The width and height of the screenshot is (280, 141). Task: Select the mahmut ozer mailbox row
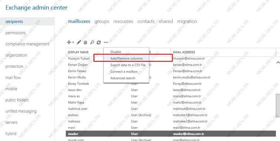pos(171,109)
